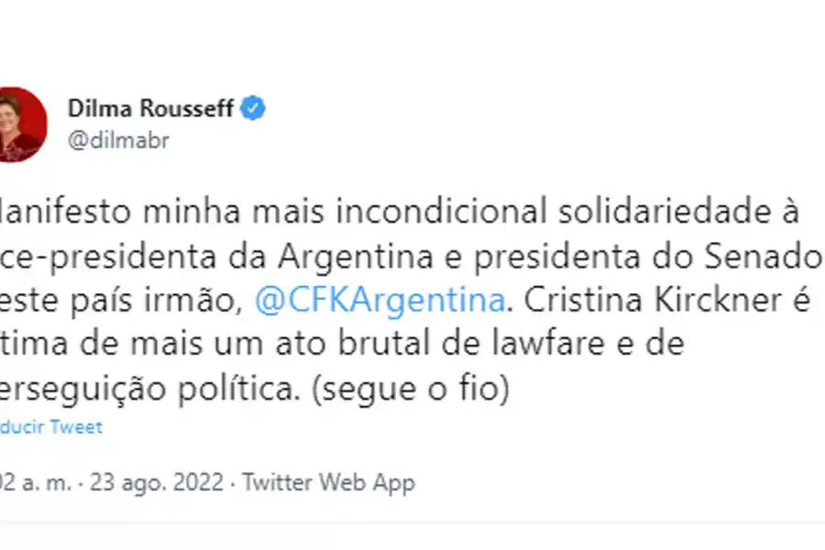Click the Traducir Tweet link
Image resolution: width=825 pixels, height=550 pixels.
click(50, 426)
